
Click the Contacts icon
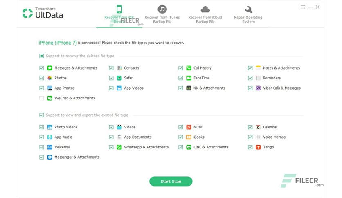(x=119, y=68)
